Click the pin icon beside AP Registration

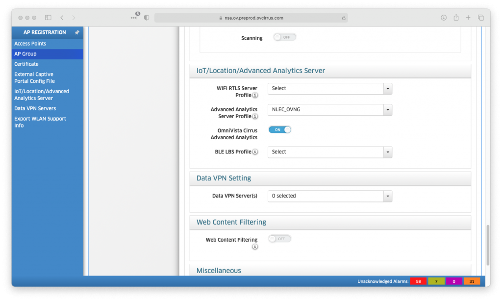pos(77,32)
